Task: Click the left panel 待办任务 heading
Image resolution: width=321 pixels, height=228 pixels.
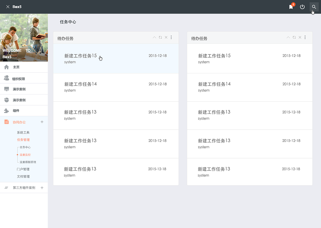Action: coord(65,38)
